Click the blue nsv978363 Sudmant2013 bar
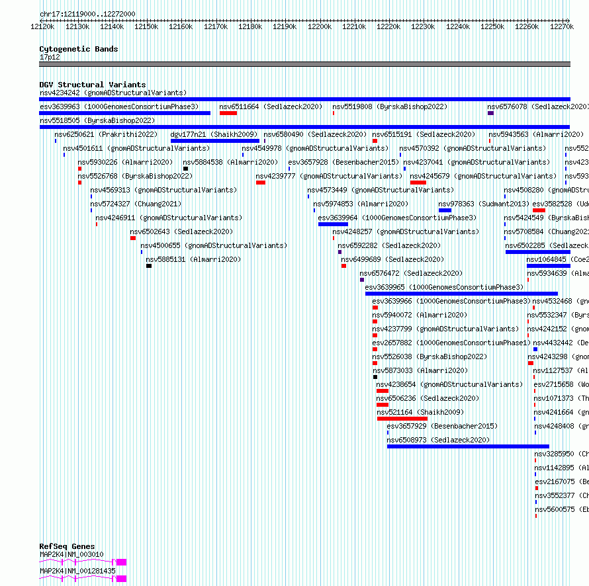Viewport: 589px width, 586px height. click(x=445, y=210)
